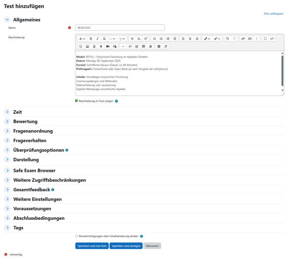Expand the Safe Exam Browser section
Image resolution: width=285 pixels, height=260 pixels.
7,171
